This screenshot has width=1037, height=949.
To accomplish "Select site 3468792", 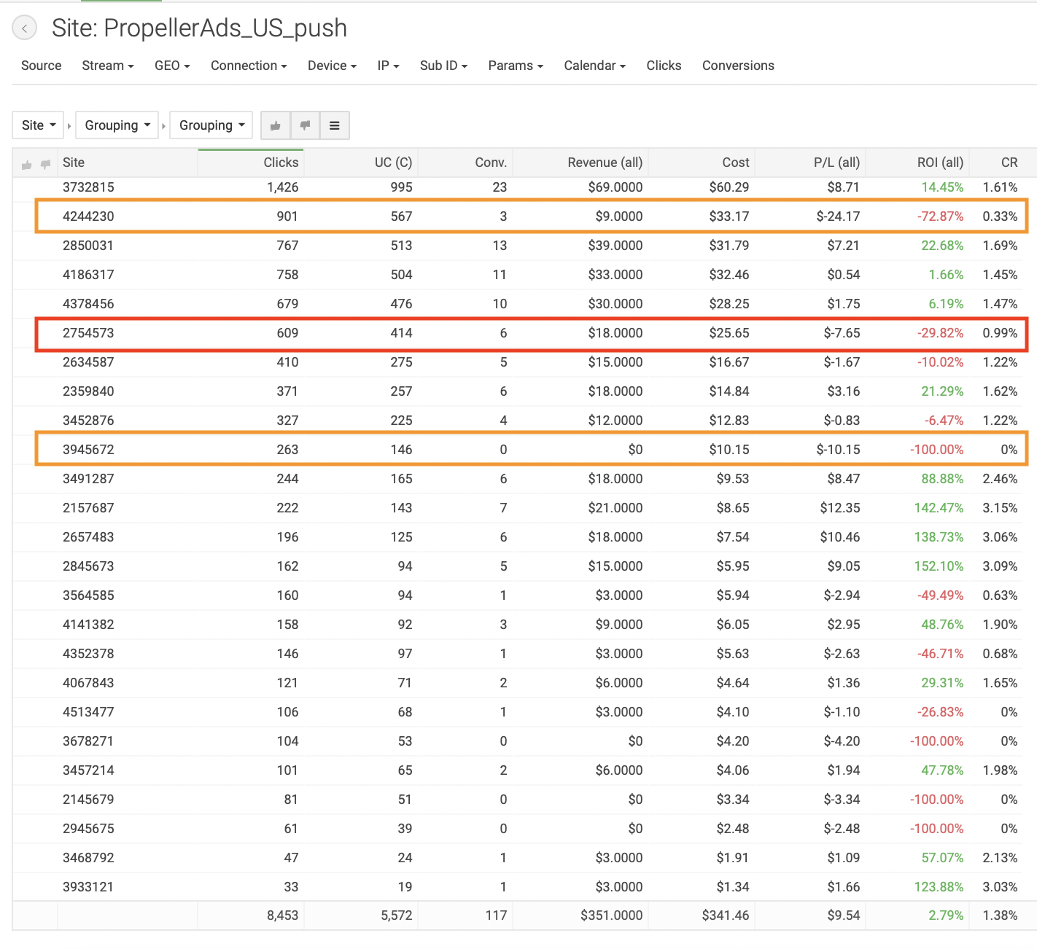I will [x=88, y=858].
